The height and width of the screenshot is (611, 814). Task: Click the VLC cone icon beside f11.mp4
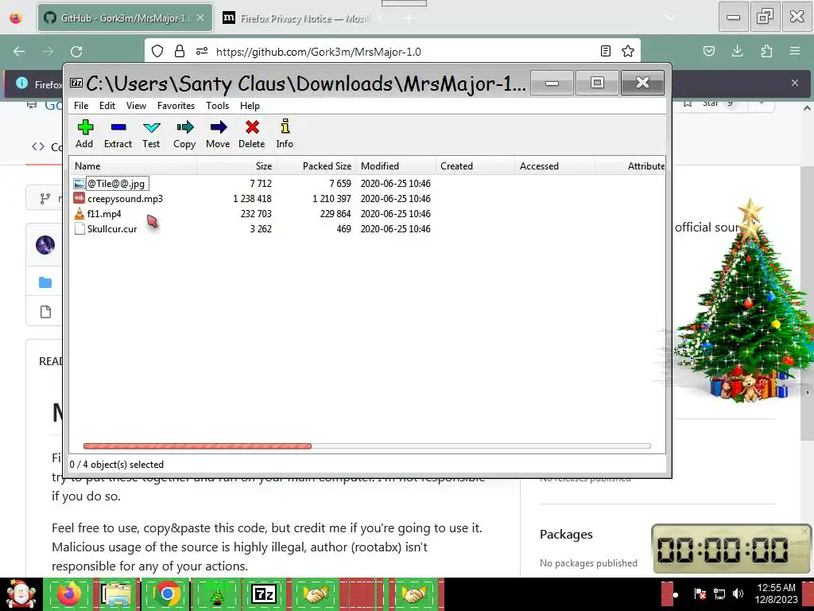(79, 213)
